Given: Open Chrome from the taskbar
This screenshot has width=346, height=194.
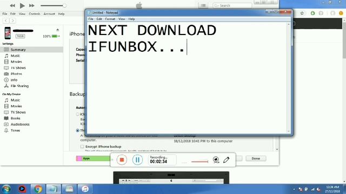Looking at the screenshot, I should click(x=38, y=189).
